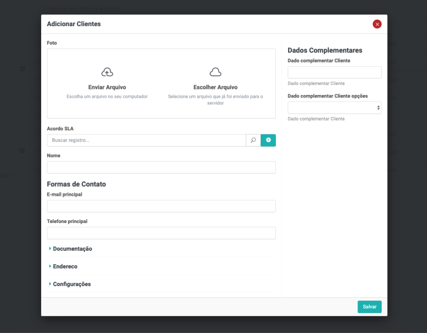Click the Enviar Arquivo heading text
Viewport: 427px width, 333px height.
107,87
